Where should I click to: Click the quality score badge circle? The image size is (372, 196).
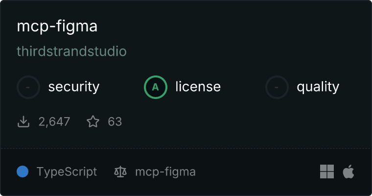tap(277, 87)
